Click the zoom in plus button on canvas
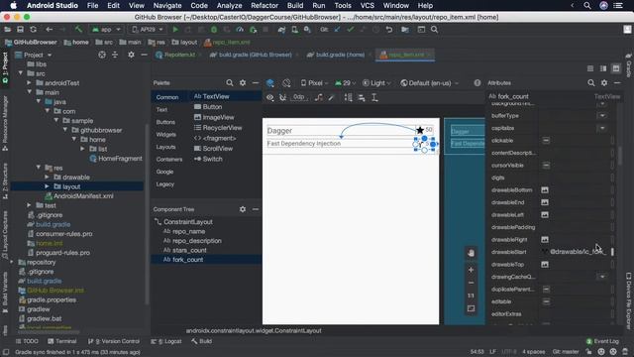The image size is (634, 357). point(471,270)
